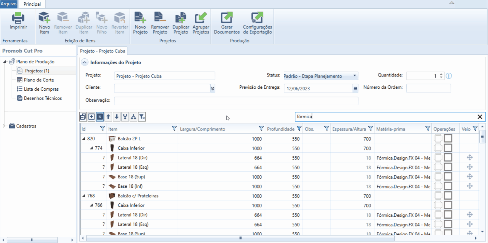Expand the Cliente dropdown chevrons
The width and height of the screenshot is (488, 243).
click(212, 88)
